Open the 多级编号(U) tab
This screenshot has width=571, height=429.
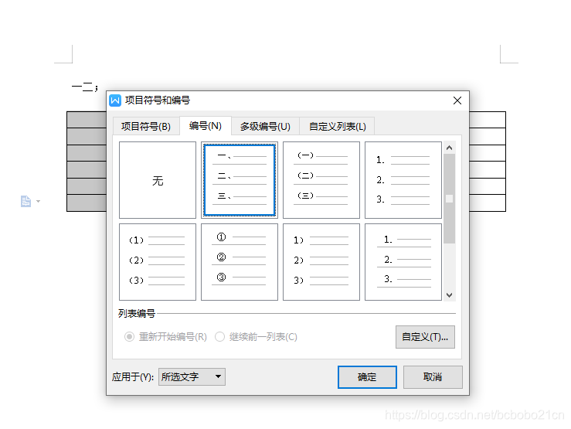265,126
